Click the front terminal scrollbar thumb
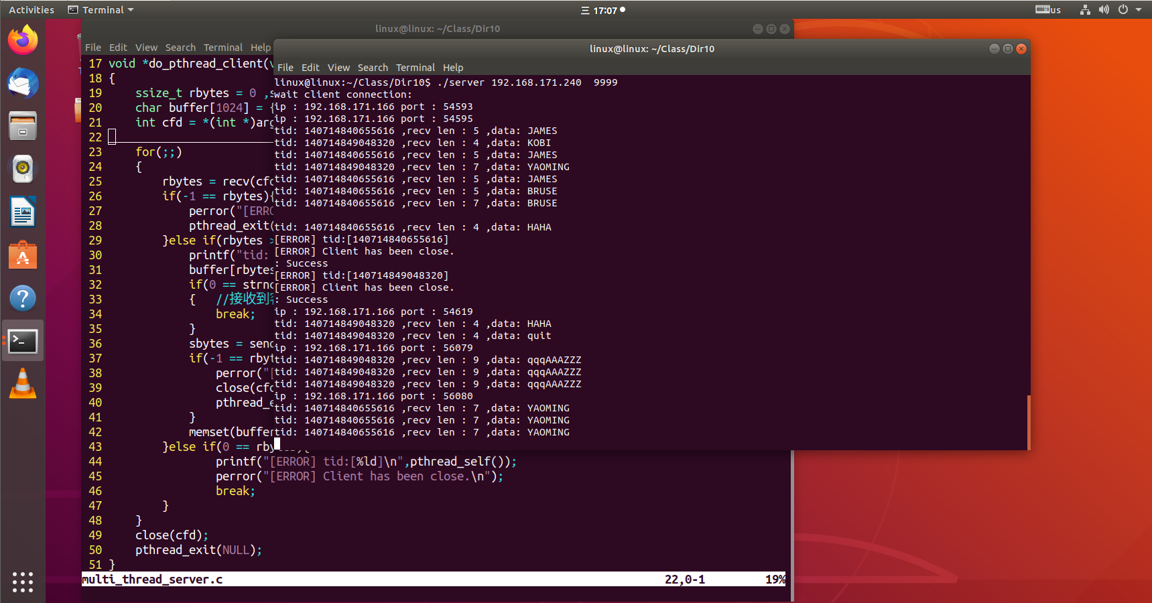The image size is (1152, 603). (x=1028, y=422)
